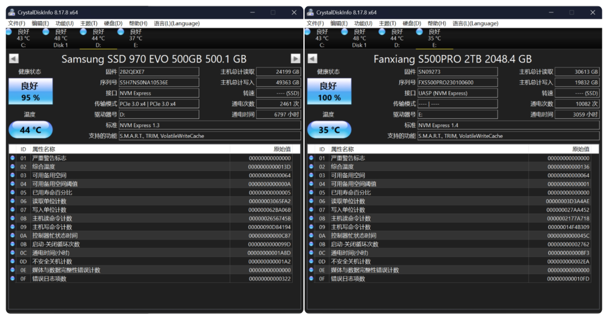Click status dot of row 02 in Fanxiang window
608x320 pixels.
pyautogui.click(x=311, y=166)
